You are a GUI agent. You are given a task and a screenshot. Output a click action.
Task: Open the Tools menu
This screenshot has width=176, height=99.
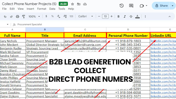tap(62, 9)
